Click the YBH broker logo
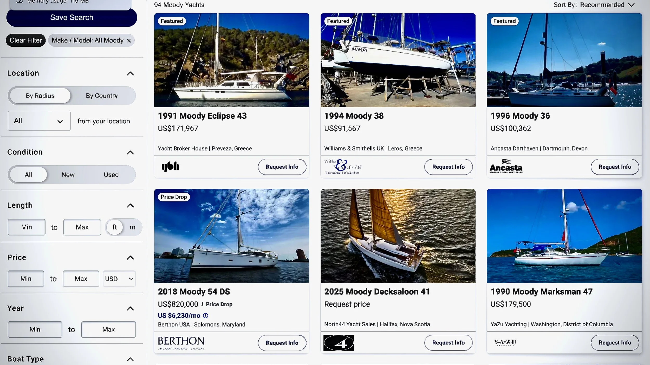The width and height of the screenshot is (650, 365). coord(170,166)
